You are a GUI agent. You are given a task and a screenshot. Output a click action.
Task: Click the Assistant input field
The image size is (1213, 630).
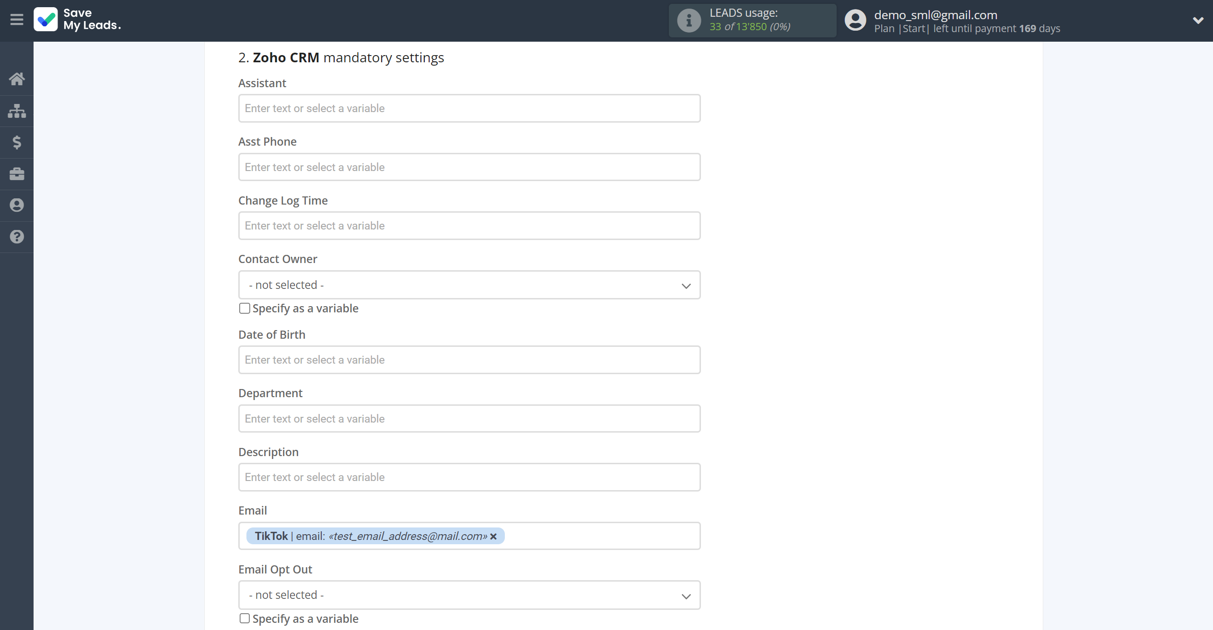pos(469,108)
